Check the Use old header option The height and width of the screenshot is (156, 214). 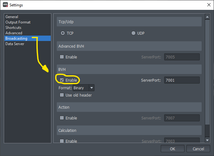click(62, 95)
